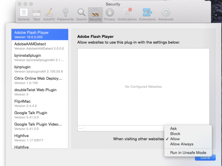Open the Search preferences pane
Image resolution: width=222 pixels, height=166 pixels.
[82, 15]
